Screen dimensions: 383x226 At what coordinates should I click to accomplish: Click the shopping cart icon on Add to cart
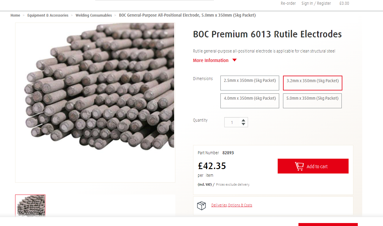(299, 166)
